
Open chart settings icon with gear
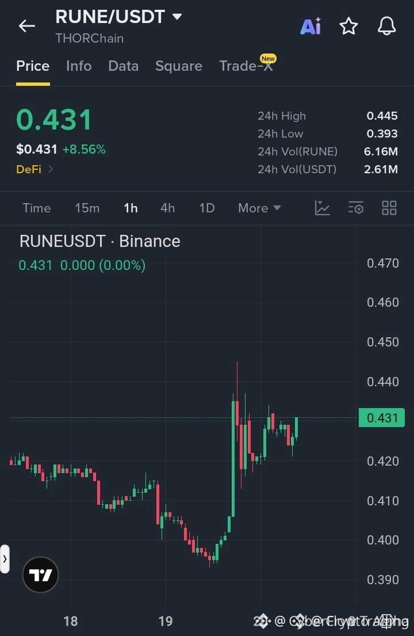[x=356, y=208]
